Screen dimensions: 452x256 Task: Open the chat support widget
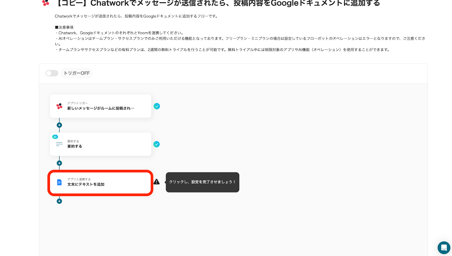click(444, 248)
